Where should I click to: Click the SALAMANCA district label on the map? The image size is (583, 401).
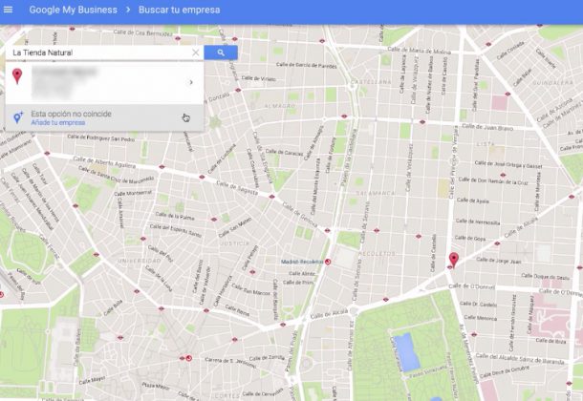(377, 193)
